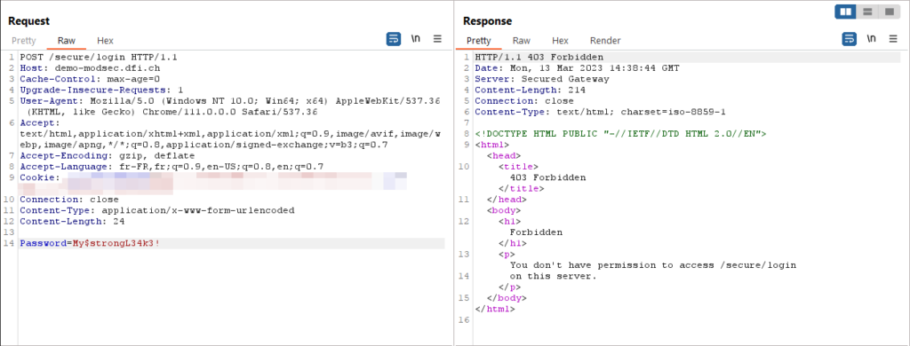Screen dimensions: 910x346
Task: Switch Request view to Hex tab
Action: click(x=105, y=41)
